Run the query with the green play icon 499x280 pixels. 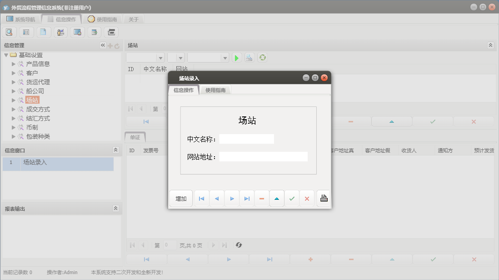coord(236,58)
